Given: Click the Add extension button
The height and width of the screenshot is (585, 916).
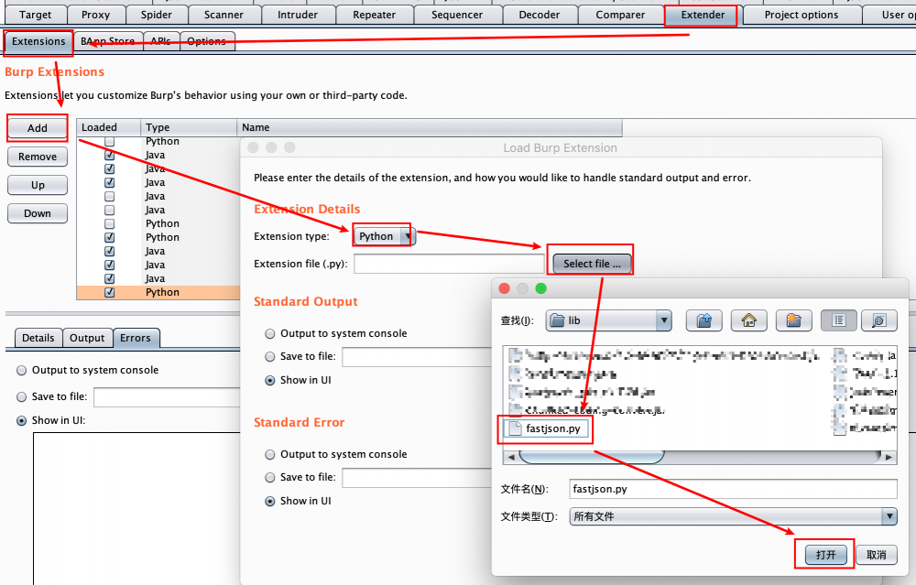Looking at the screenshot, I should [x=38, y=128].
